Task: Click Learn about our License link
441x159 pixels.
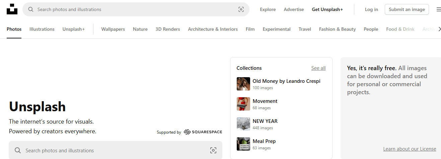Action: point(410,149)
